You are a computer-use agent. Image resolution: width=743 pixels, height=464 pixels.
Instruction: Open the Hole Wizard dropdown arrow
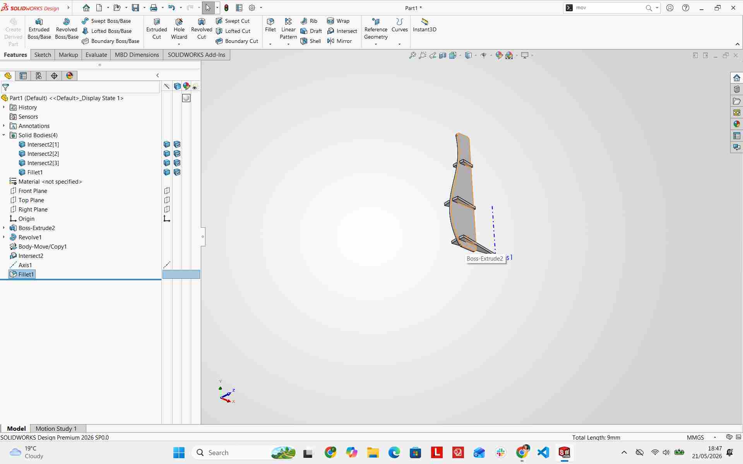(x=179, y=44)
